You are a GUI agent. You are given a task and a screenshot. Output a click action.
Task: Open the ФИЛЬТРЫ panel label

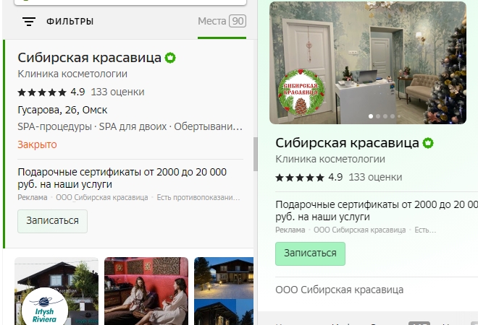pos(70,22)
